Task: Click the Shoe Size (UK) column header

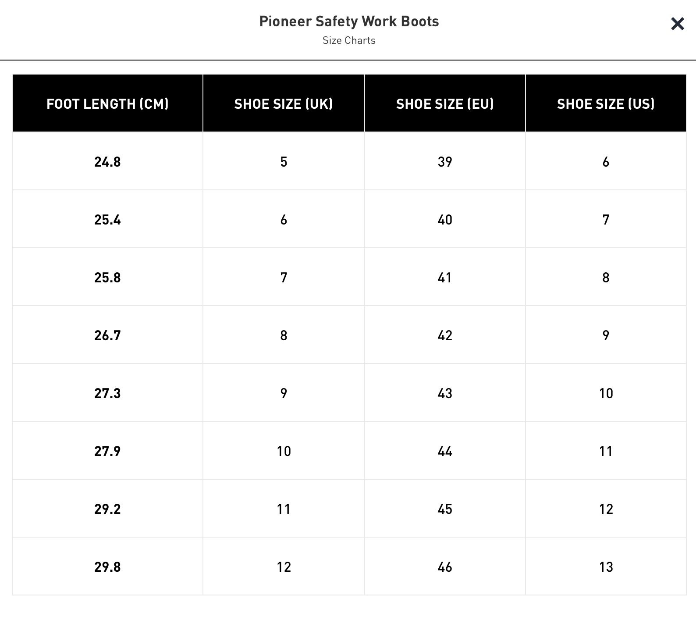Action: click(284, 103)
